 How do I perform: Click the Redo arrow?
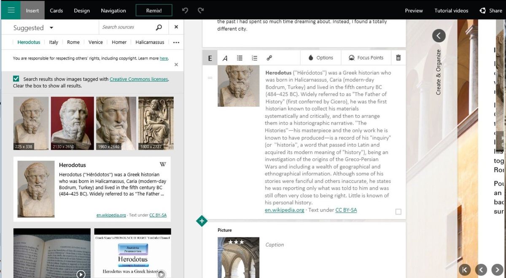200,10
